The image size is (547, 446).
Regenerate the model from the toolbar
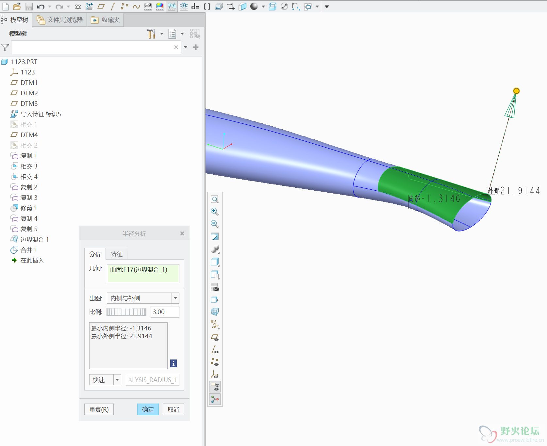[89, 6]
